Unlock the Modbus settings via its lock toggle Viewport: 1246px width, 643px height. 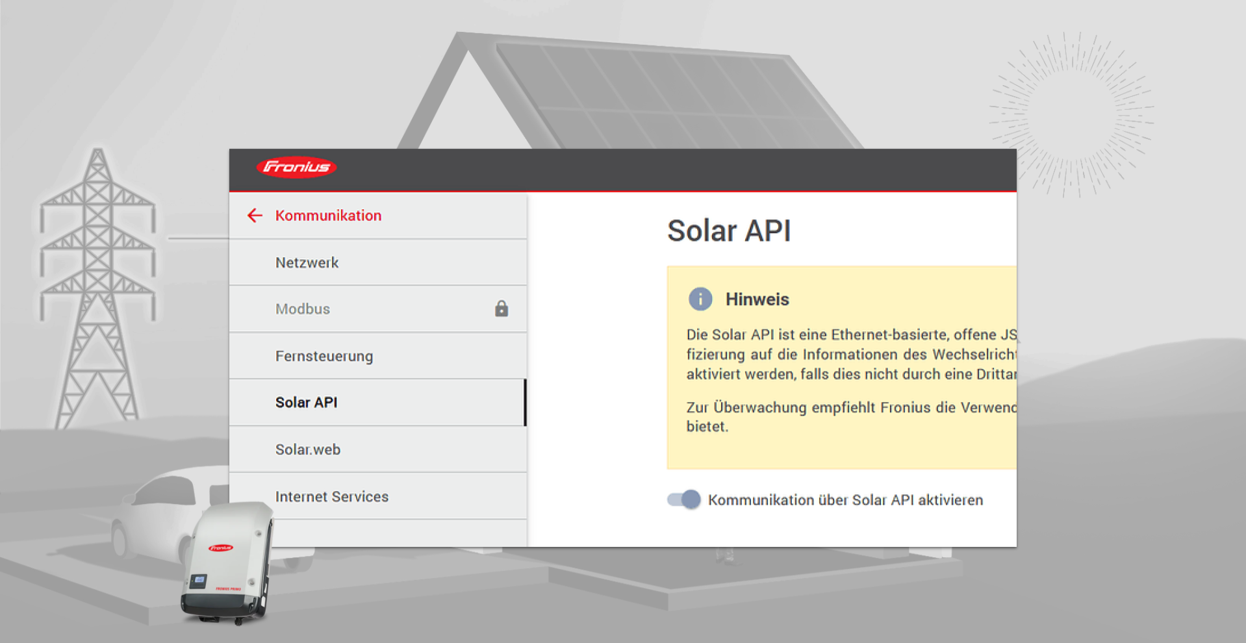coord(501,309)
